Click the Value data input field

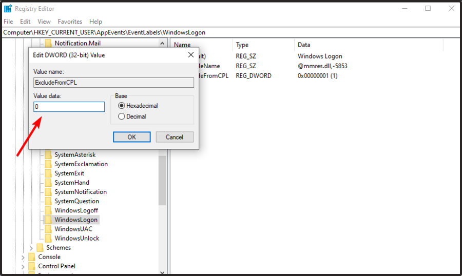coord(69,107)
